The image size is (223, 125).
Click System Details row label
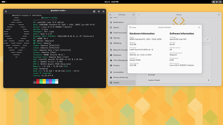pyautogui.click(x=154, y=80)
